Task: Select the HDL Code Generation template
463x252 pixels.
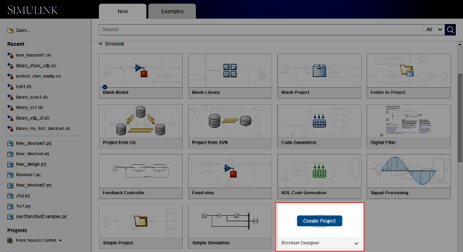Action: pos(319,177)
